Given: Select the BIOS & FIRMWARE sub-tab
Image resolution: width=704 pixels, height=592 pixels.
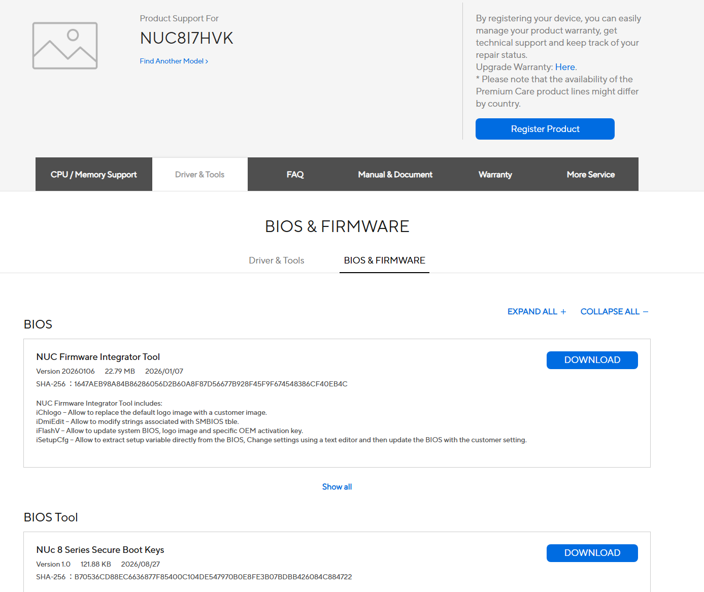Looking at the screenshot, I should pos(385,260).
